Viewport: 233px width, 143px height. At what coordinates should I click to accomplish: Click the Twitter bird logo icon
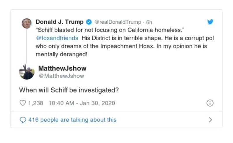click(210, 22)
